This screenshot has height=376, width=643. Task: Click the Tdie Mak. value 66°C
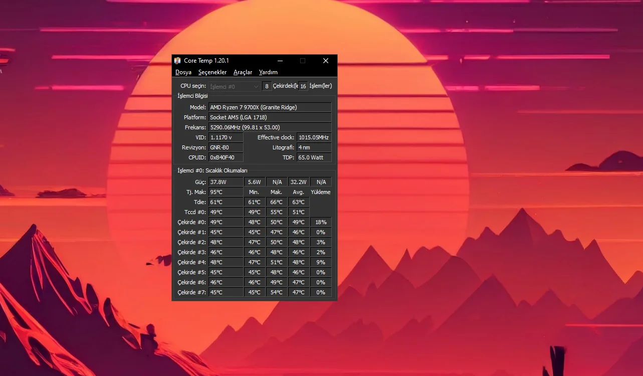[277, 202]
